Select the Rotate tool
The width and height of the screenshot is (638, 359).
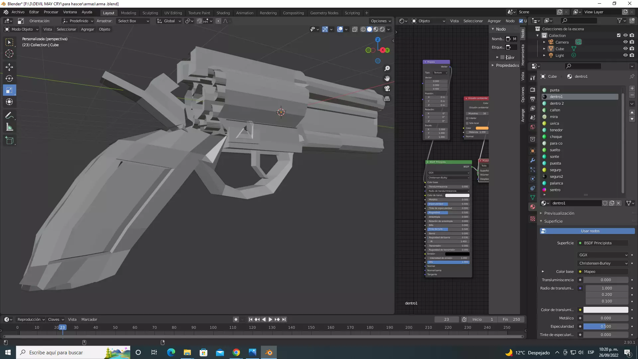(9, 78)
